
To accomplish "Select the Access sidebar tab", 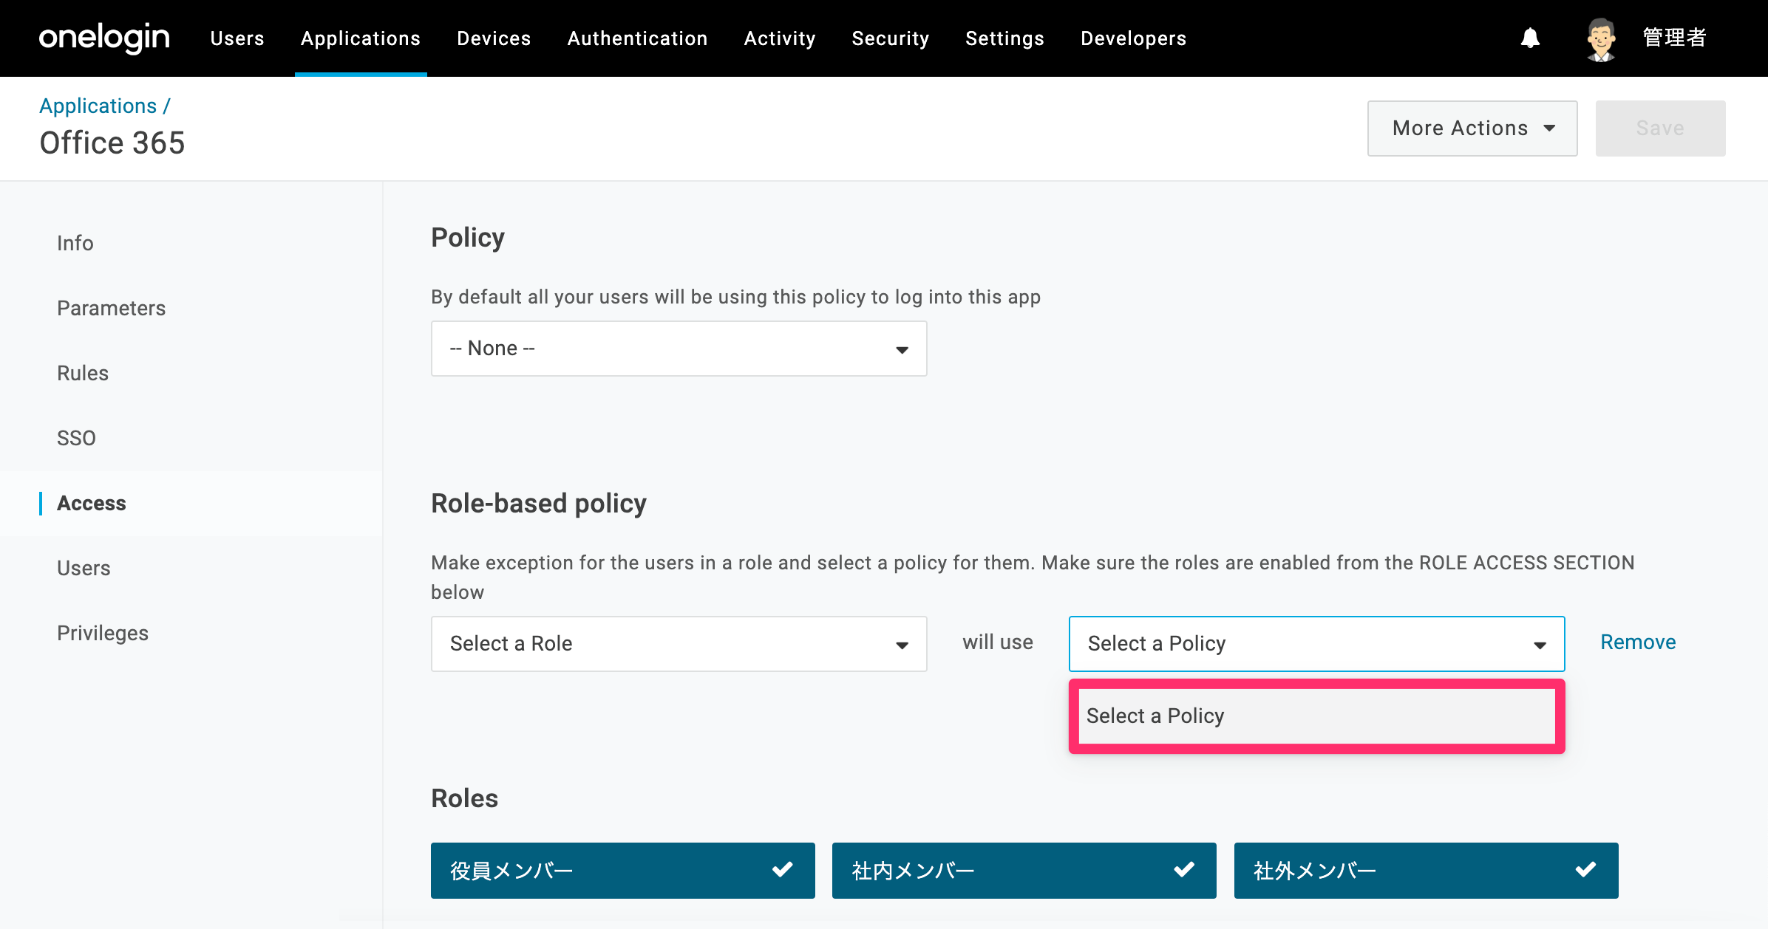I will pos(92,503).
